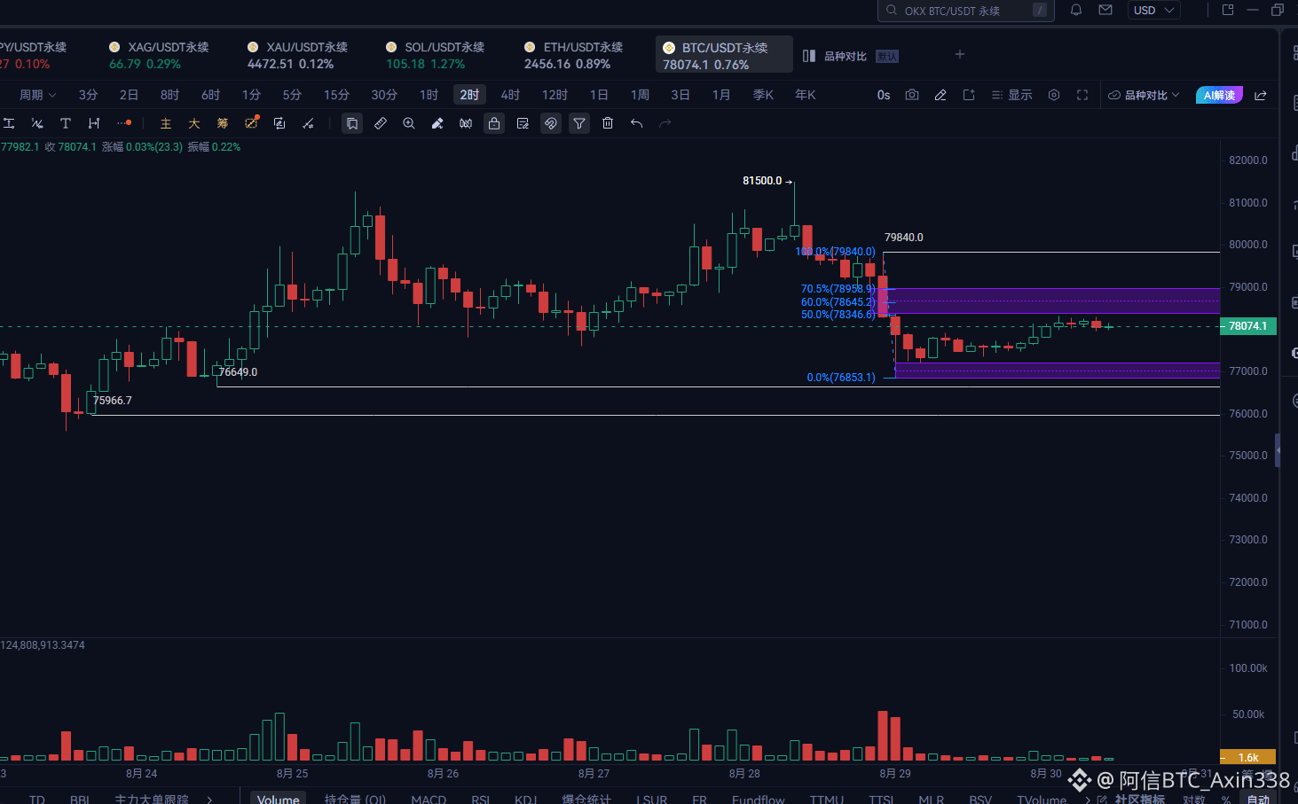Viewport: 1298px width, 804px height.
Task: Undo the last drawing action
Action: 636,123
